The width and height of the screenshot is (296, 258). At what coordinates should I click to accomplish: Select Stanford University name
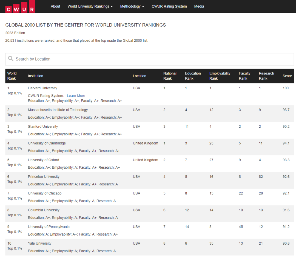[43, 127]
